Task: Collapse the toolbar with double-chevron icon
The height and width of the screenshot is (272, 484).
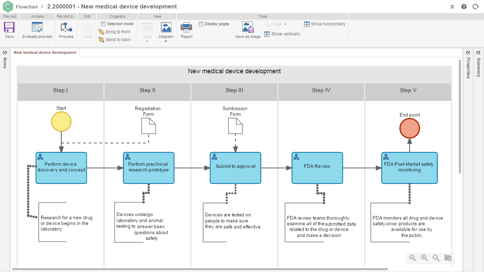Action: click(452, 7)
